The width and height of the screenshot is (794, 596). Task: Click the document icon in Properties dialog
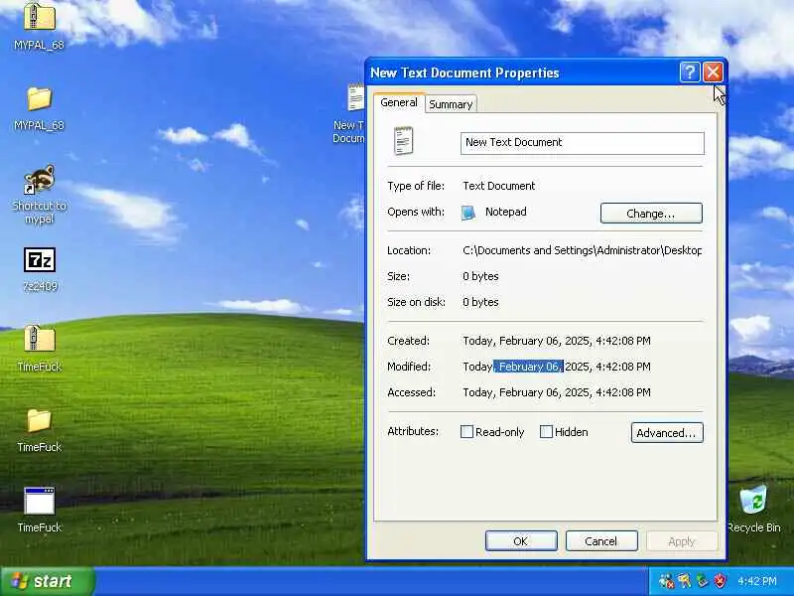[x=404, y=141]
